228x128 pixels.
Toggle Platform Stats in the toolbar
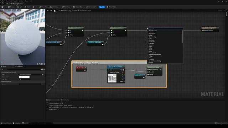(x=112, y=7)
